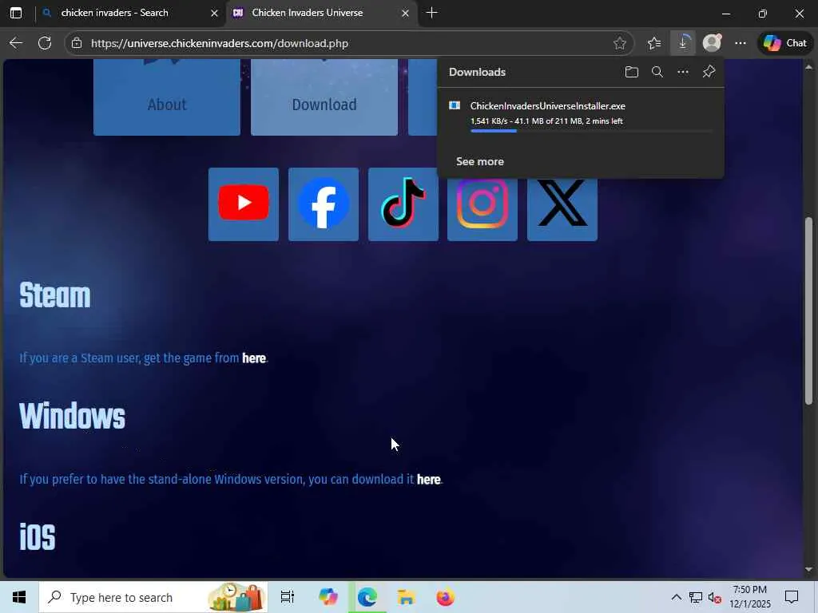Viewport: 818px width, 613px height.
Task: Add this page to favorites star
Action: click(x=620, y=43)
